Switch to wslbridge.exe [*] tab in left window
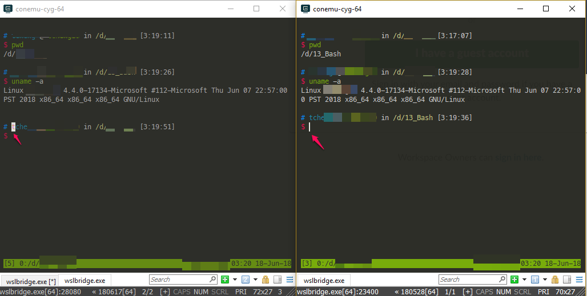The height and width of the screenshot is (296, 587). coord(31,281)
